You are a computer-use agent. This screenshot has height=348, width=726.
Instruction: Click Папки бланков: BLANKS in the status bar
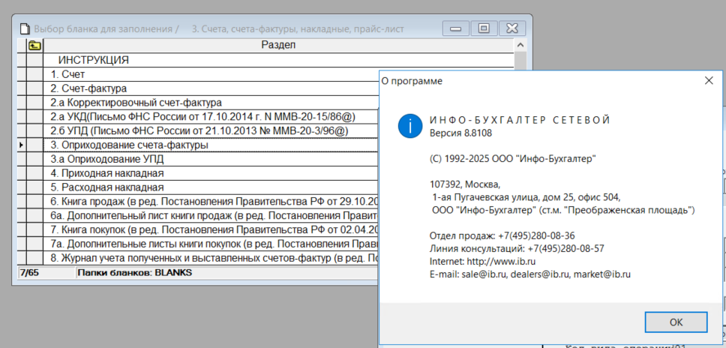click(x=135, y=273)
